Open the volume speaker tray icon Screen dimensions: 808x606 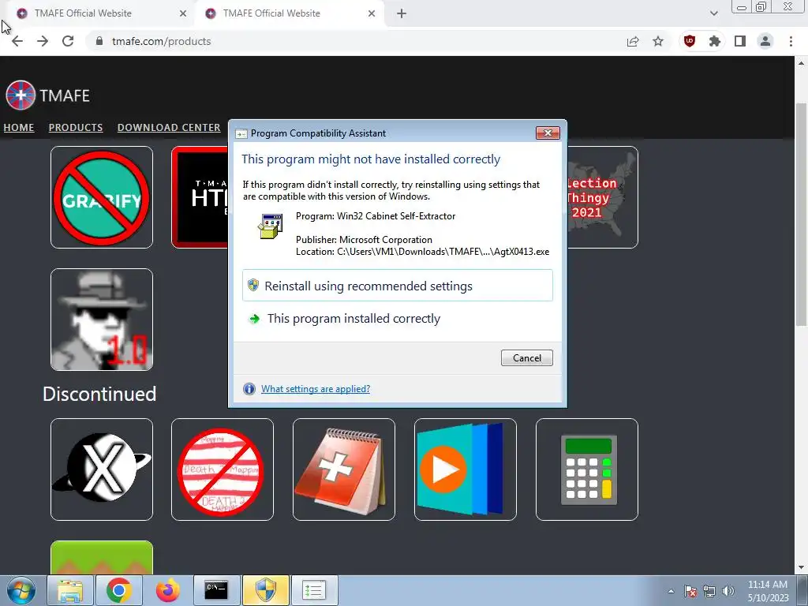click(728, 591)
